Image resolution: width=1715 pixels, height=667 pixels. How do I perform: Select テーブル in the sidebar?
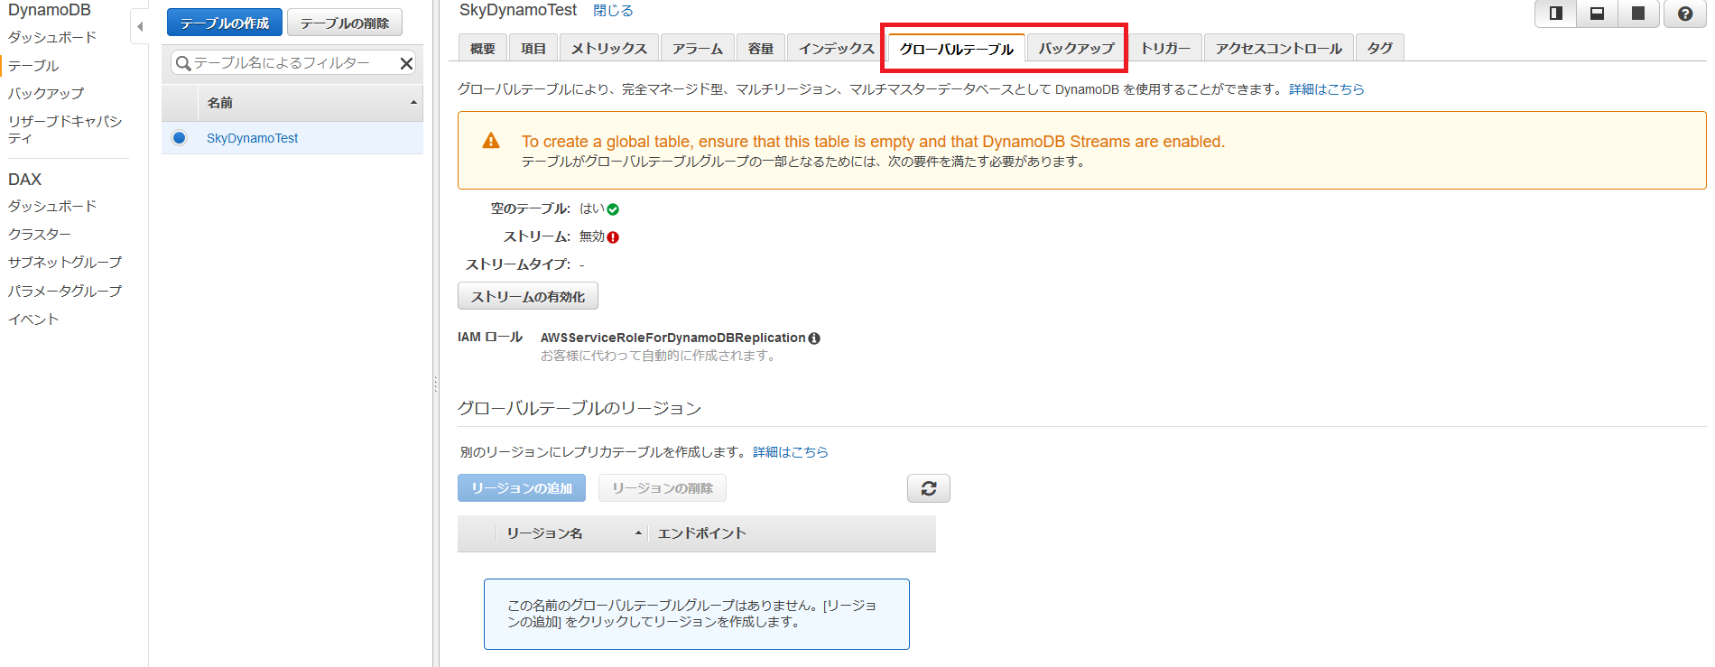point(33,65)
